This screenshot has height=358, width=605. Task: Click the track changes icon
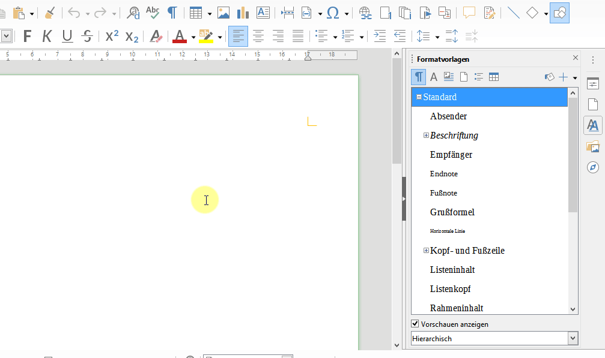point(489,13)
